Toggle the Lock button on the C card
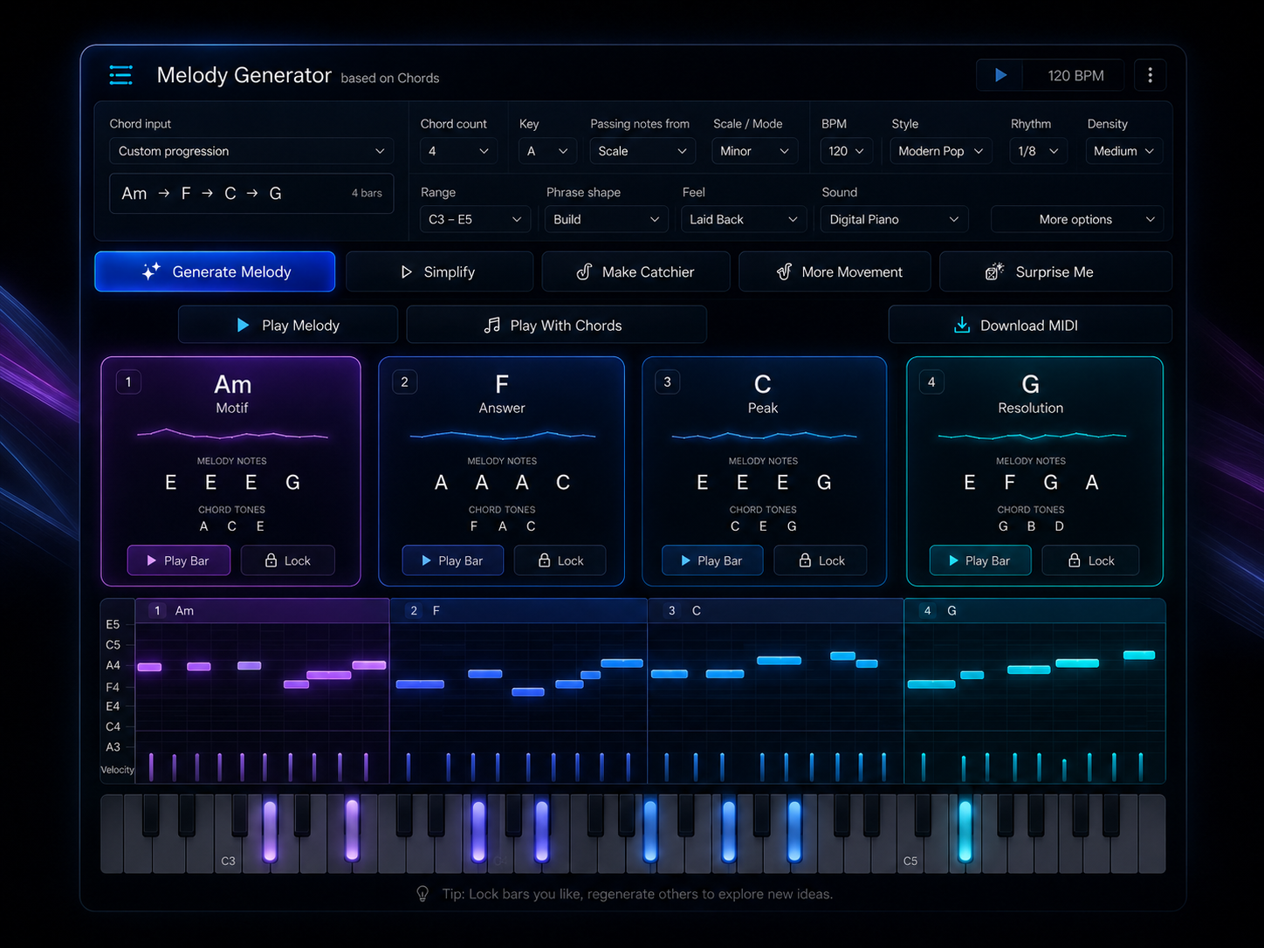The height and width of the screenshot is (948, 1264). (821, 560)
